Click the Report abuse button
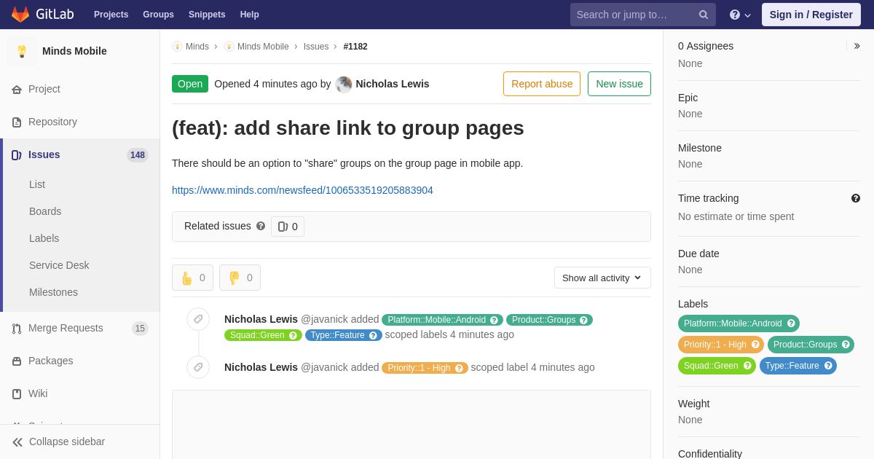Screen dimensions: 874x459 542,84
